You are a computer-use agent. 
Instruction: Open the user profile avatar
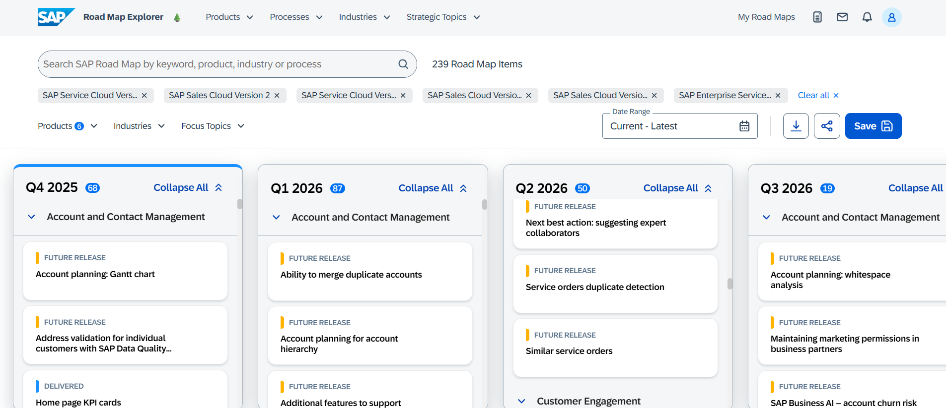tap(891, 17)
